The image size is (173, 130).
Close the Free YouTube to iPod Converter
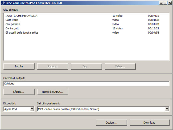coord(169,3)
